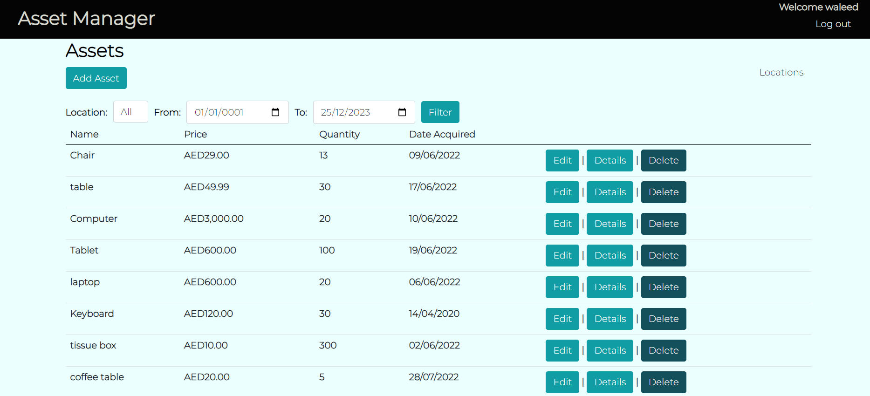Show Details for the laptop asset
The image size is (870, 396).
tap(610, 287)
